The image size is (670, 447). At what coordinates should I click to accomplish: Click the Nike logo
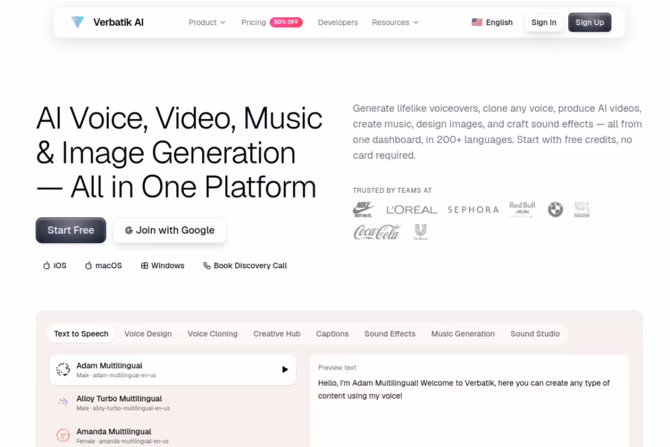[x=364, y=210]
